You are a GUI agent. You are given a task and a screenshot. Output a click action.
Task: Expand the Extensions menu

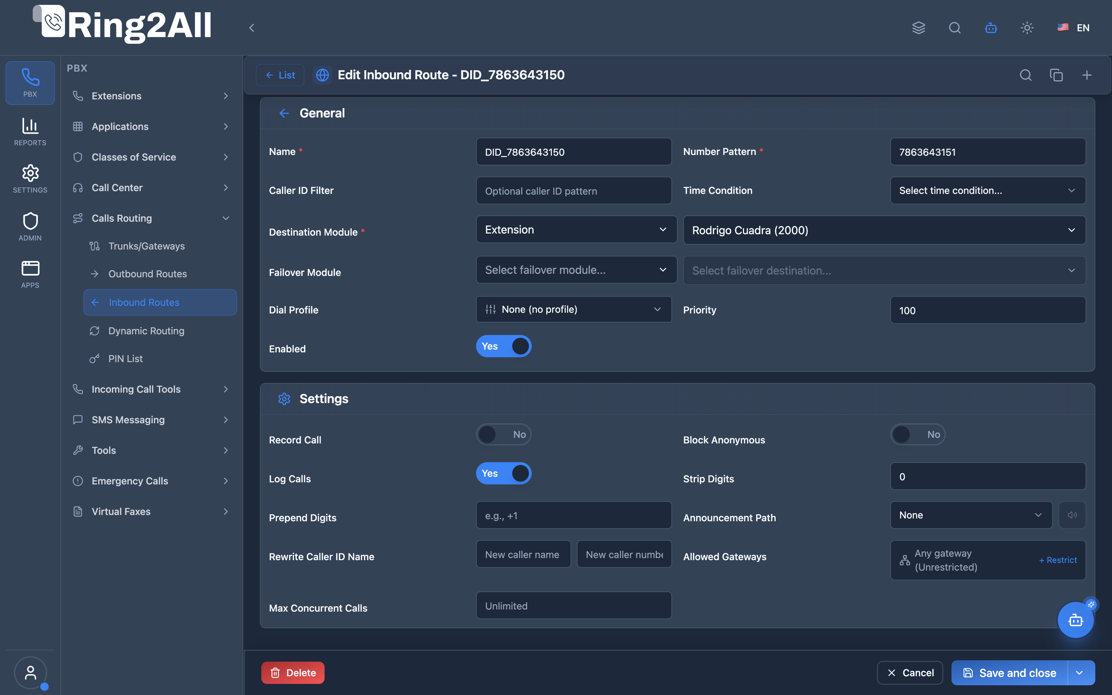[151, 96]
